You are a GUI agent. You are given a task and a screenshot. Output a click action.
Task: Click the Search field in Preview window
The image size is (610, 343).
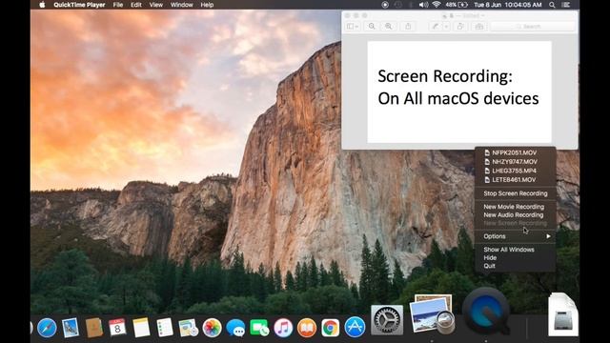[x=532, y=26]
